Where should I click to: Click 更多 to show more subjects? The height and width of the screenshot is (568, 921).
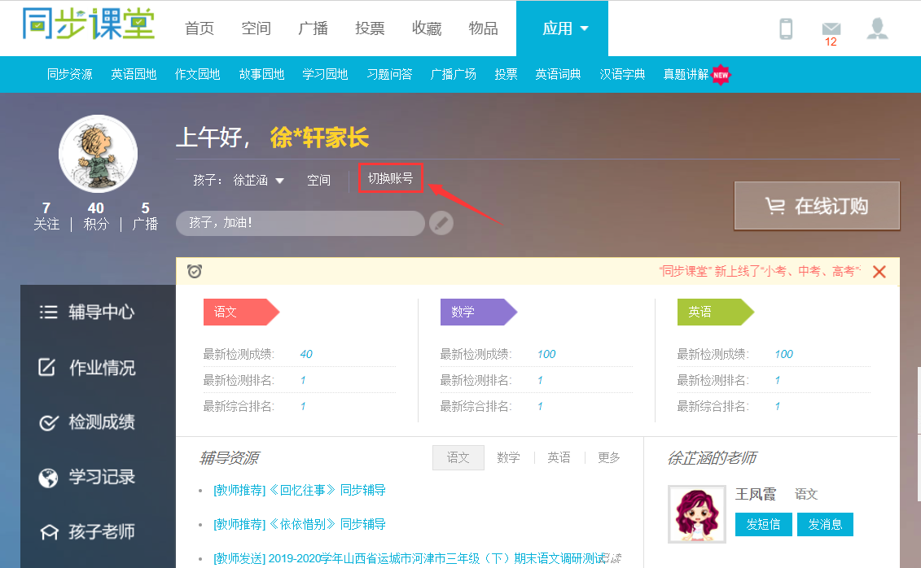[609, 457]
